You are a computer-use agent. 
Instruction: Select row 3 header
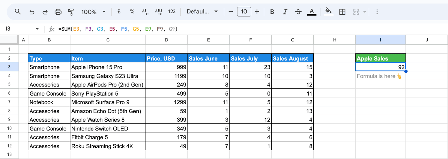pyautogui.click(x=9, y=67)
